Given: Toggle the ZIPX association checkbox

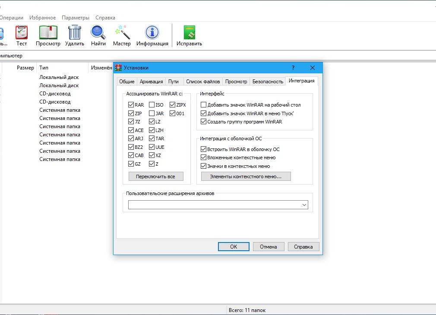Looking at the screenshot, I should (x=172, y=105).
